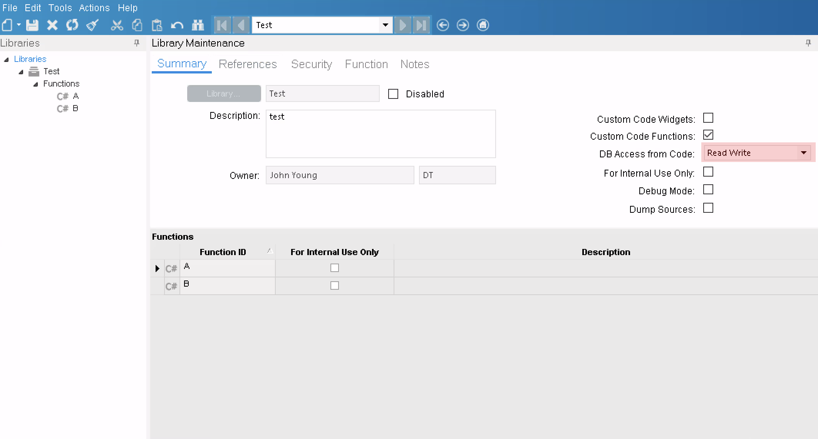Viewport: 818px width, 439px height.
Task: Enable the Disabled checkbox
Action: 393,94
